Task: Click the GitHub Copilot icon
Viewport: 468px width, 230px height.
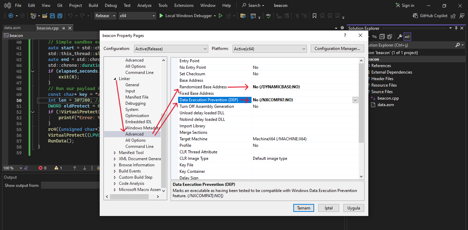Action: click(x=416, y=16)
